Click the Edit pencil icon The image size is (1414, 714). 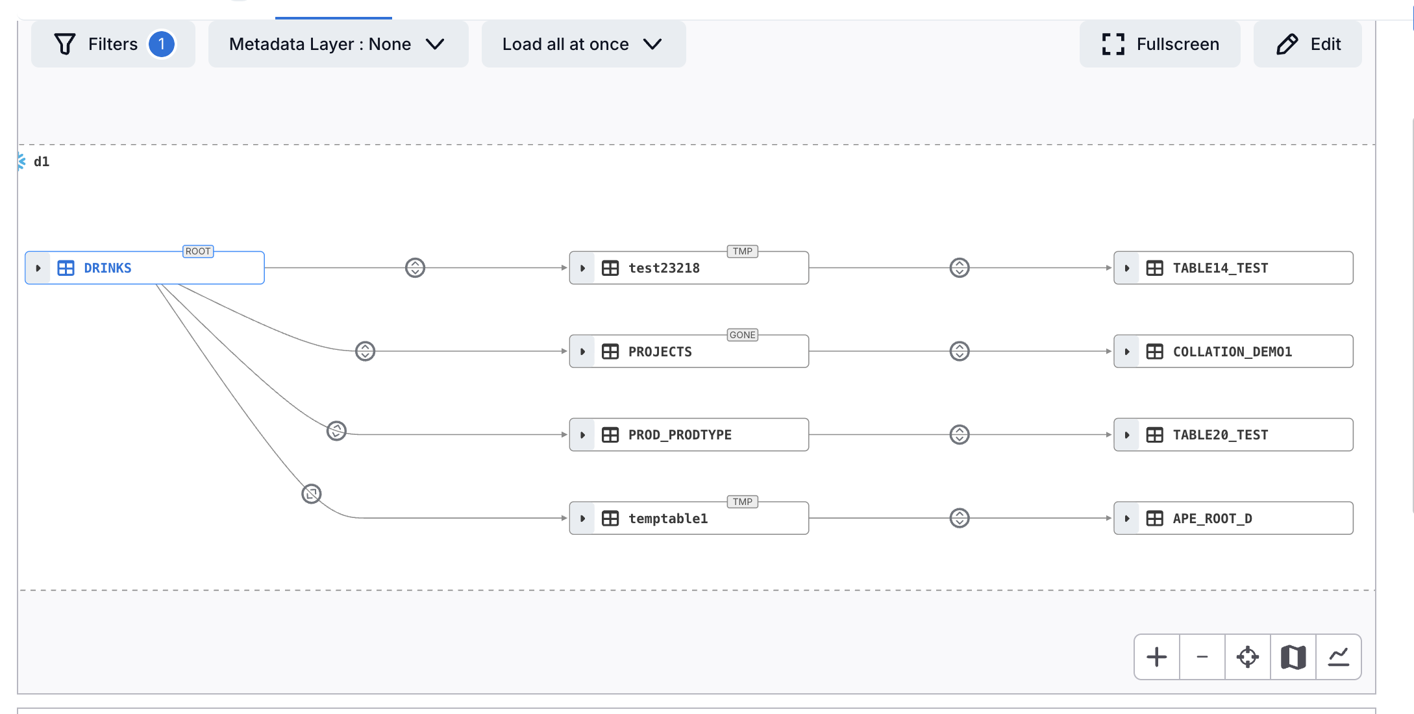tap(1287, 44)
